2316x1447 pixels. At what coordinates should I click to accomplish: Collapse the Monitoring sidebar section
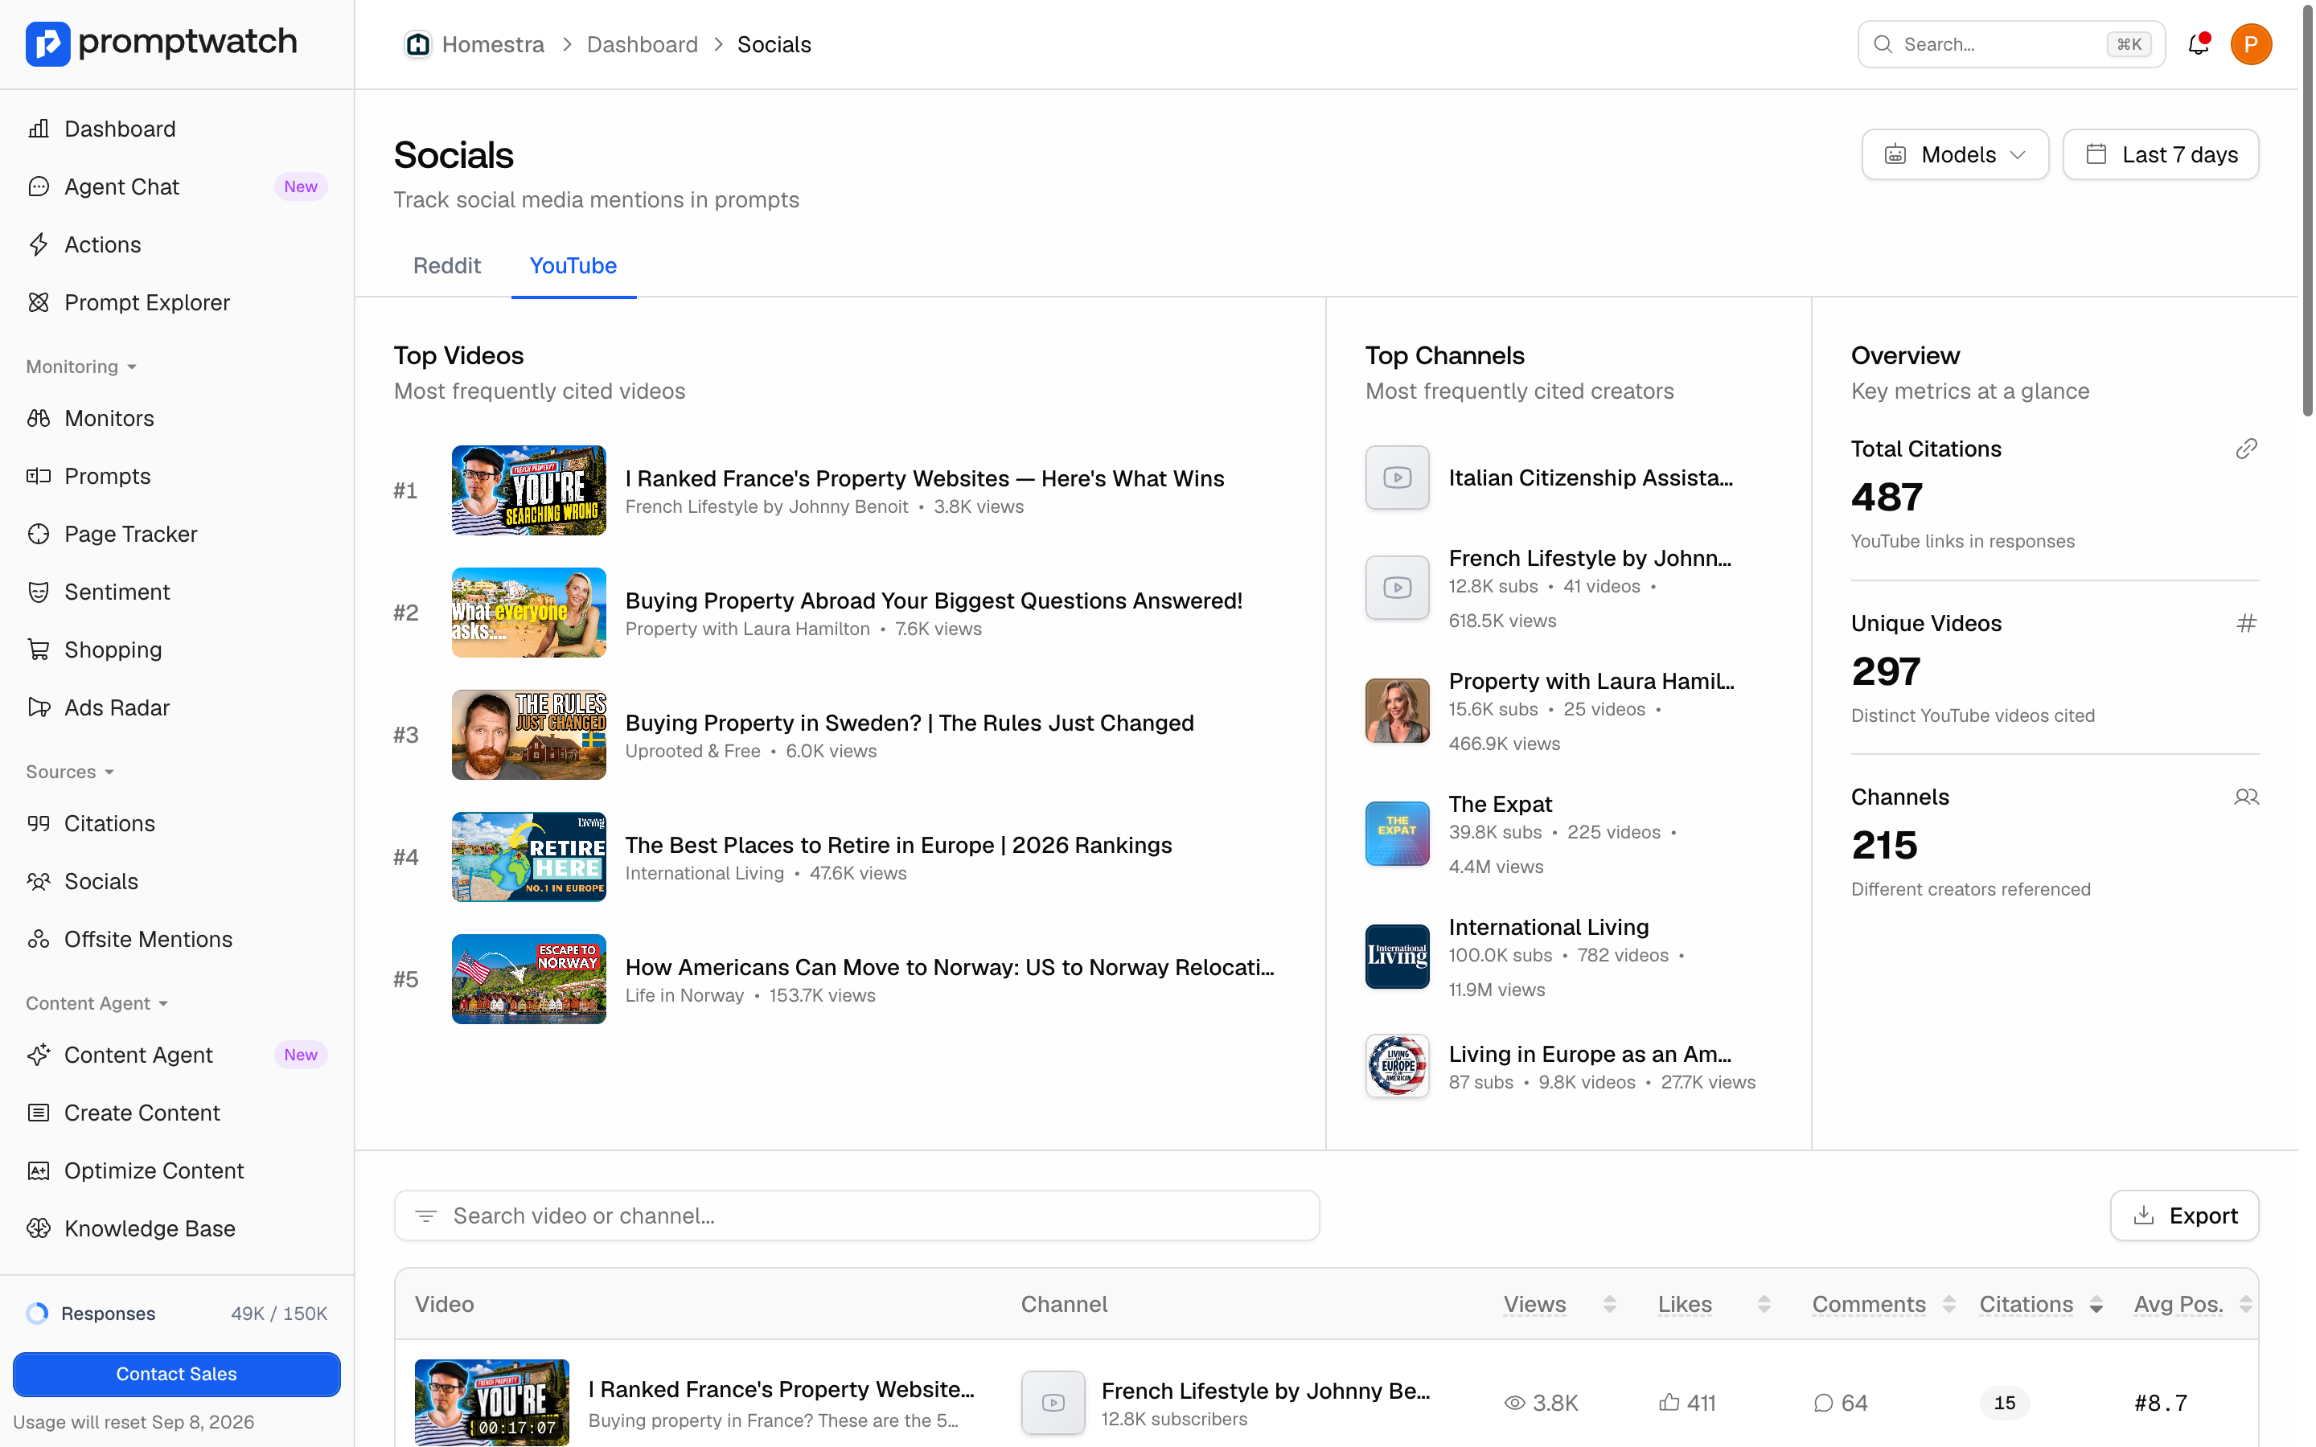[81, 367]
